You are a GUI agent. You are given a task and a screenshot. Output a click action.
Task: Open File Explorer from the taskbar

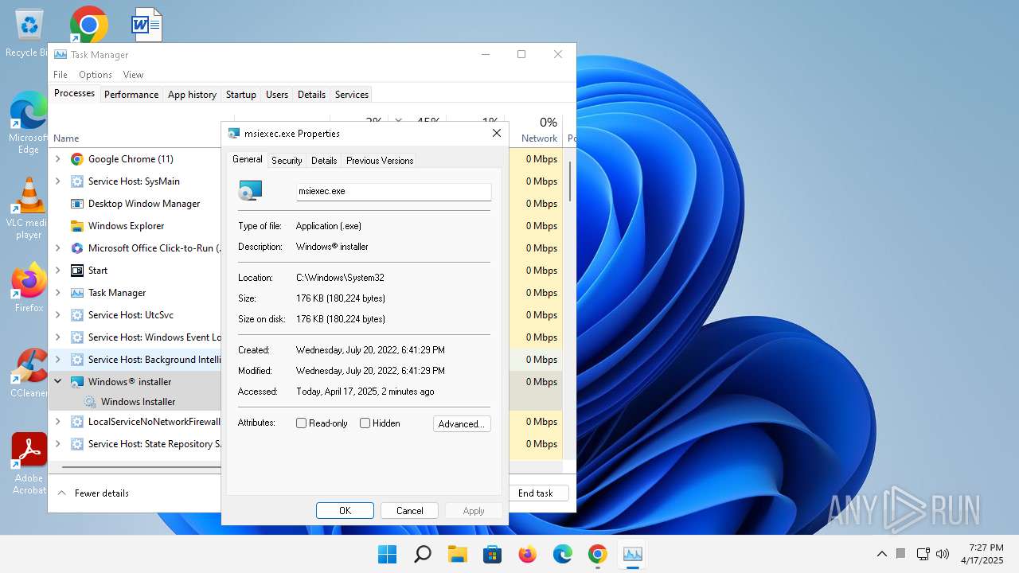point(458,554)
